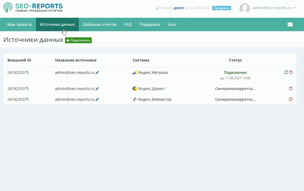Image resolution: width=304 pixels, height=191 pixels.
Task: Click source name in Яндекс.Вебмастер row
Action: [75, 99]
